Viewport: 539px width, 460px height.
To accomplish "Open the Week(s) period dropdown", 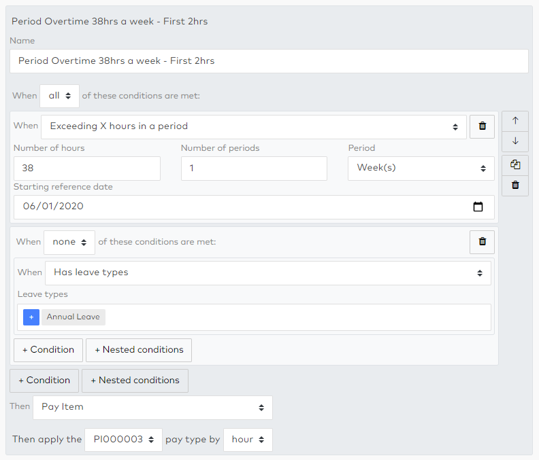I will click(421, 169).
